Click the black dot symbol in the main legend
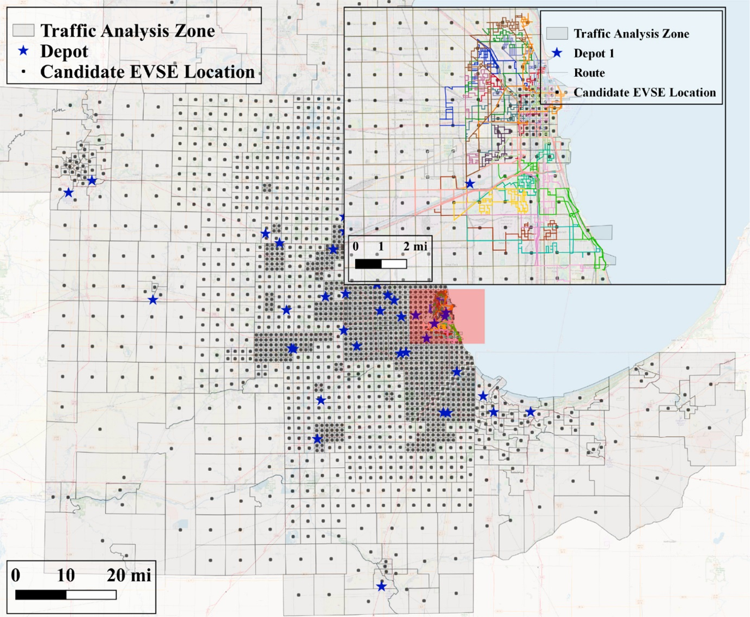This screenshot has width=750, height=617. click(24, 71)
